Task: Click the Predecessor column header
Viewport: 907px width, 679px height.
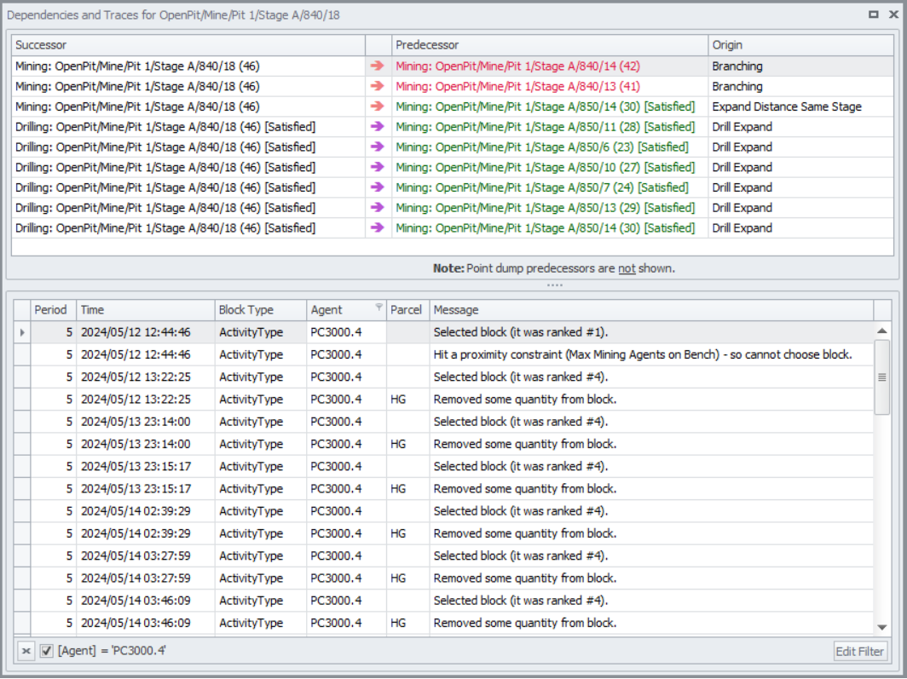Action: 549,45
